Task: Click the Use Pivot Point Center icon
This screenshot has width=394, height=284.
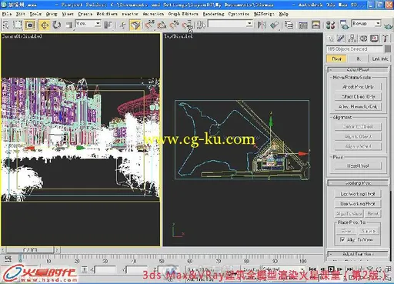Action: [108, 25]
